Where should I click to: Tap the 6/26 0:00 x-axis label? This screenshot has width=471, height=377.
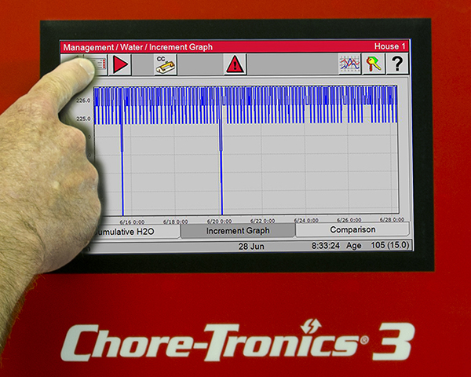coord(349,220)
